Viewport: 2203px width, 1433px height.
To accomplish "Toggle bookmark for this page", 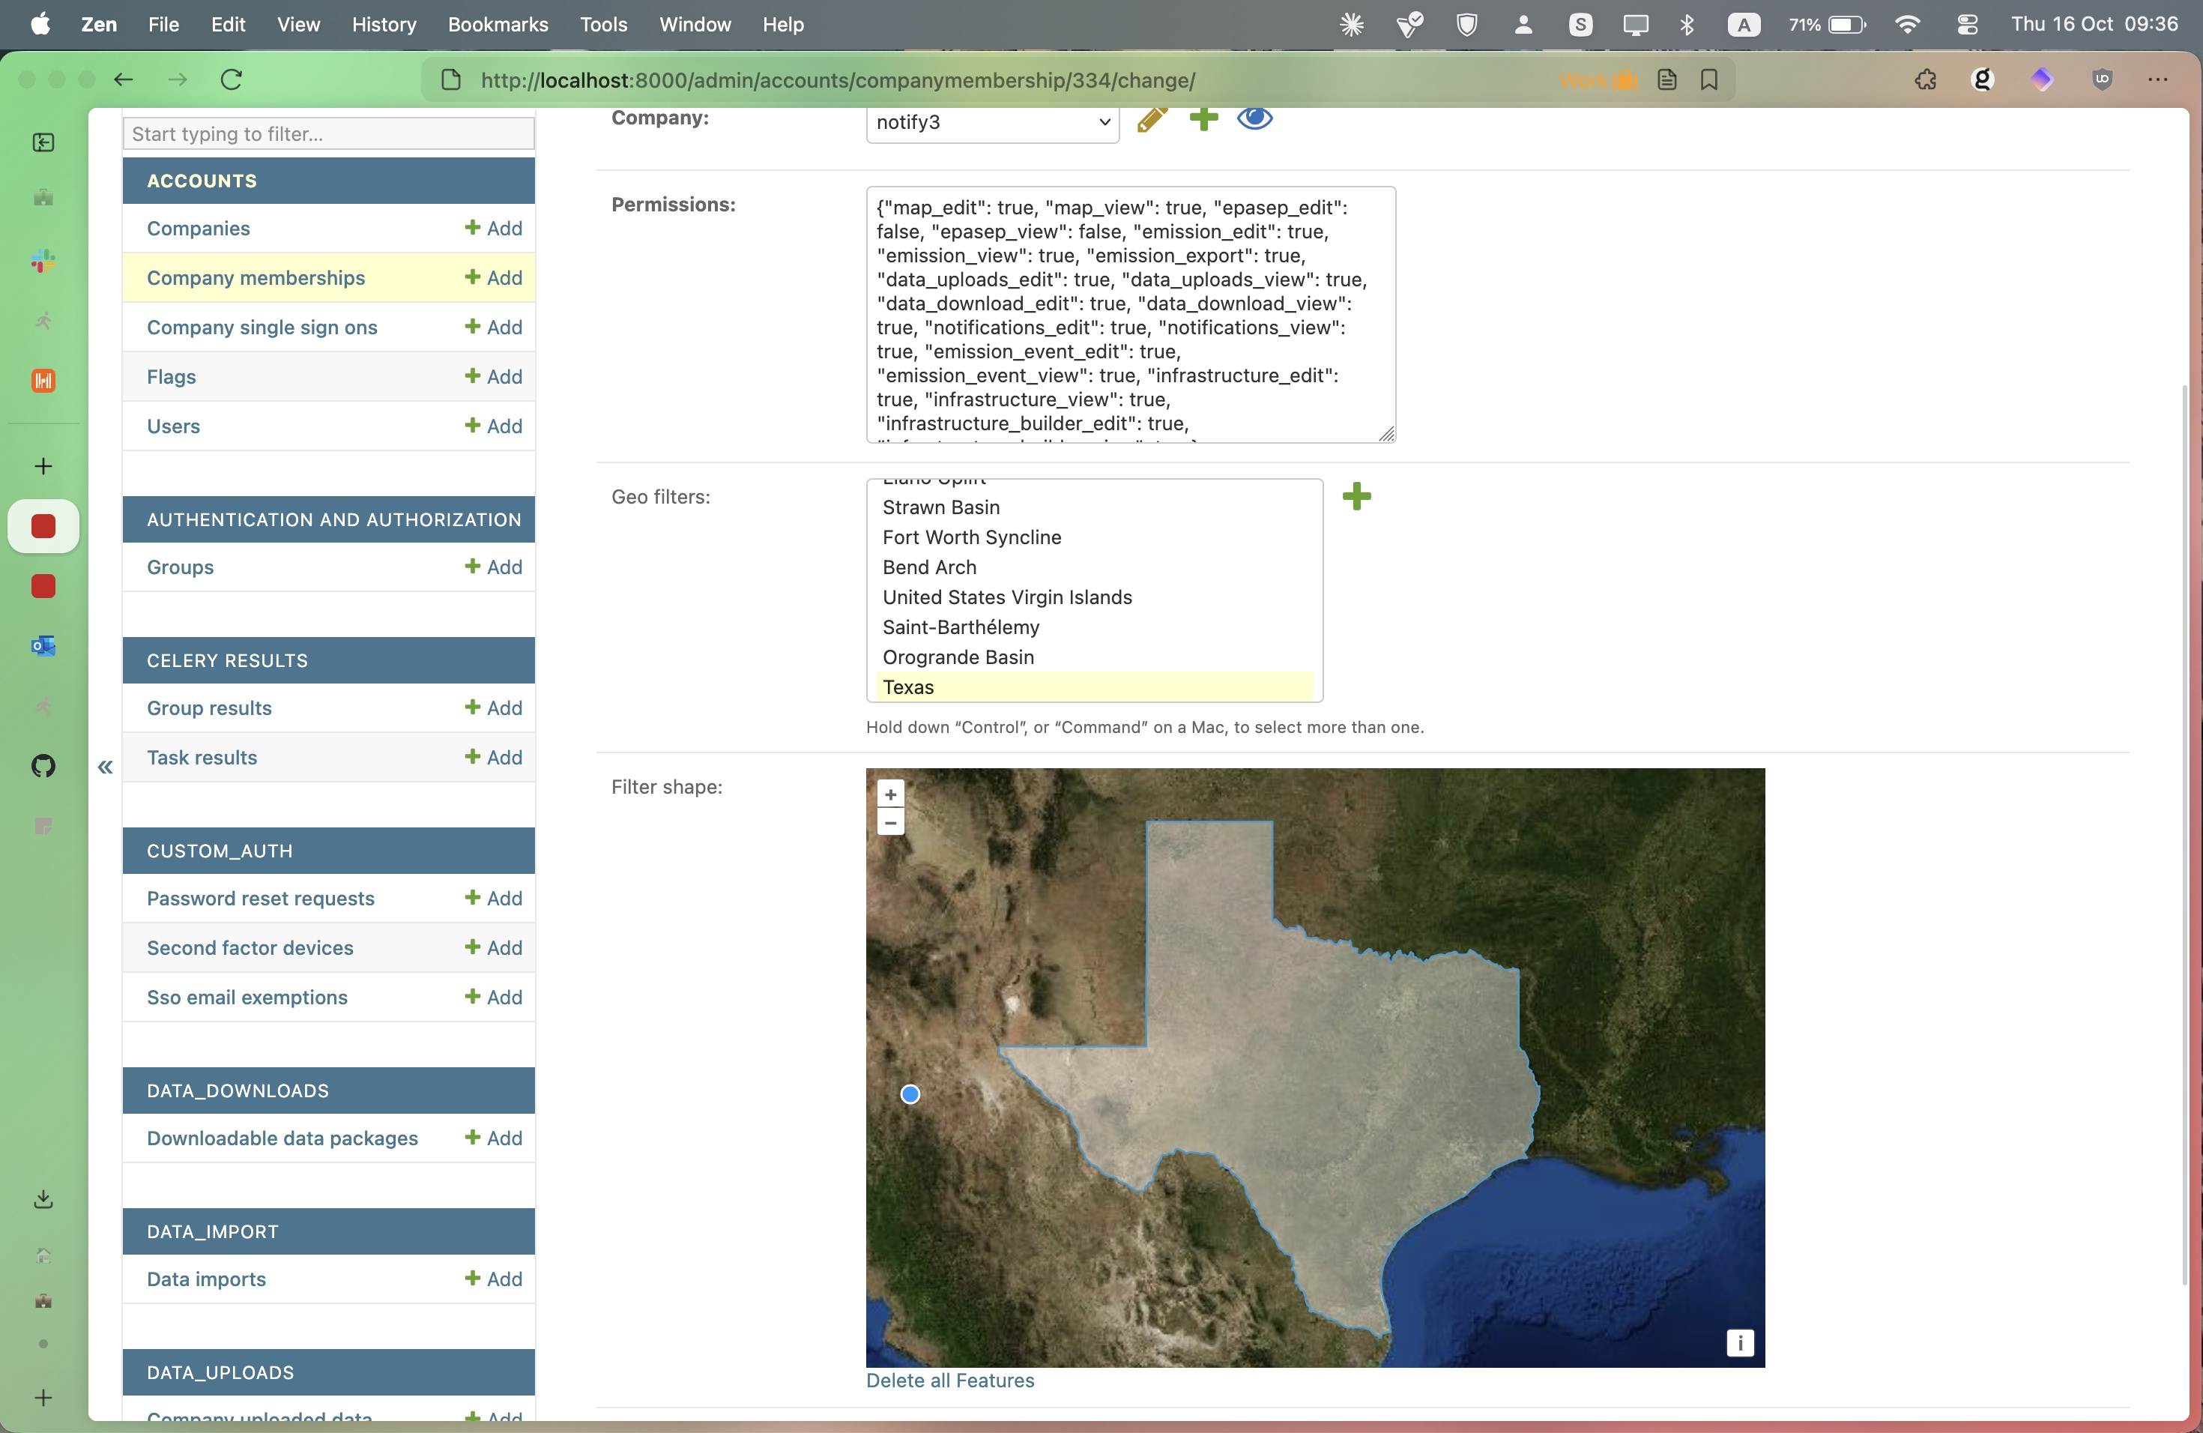I will [1708, 79].
